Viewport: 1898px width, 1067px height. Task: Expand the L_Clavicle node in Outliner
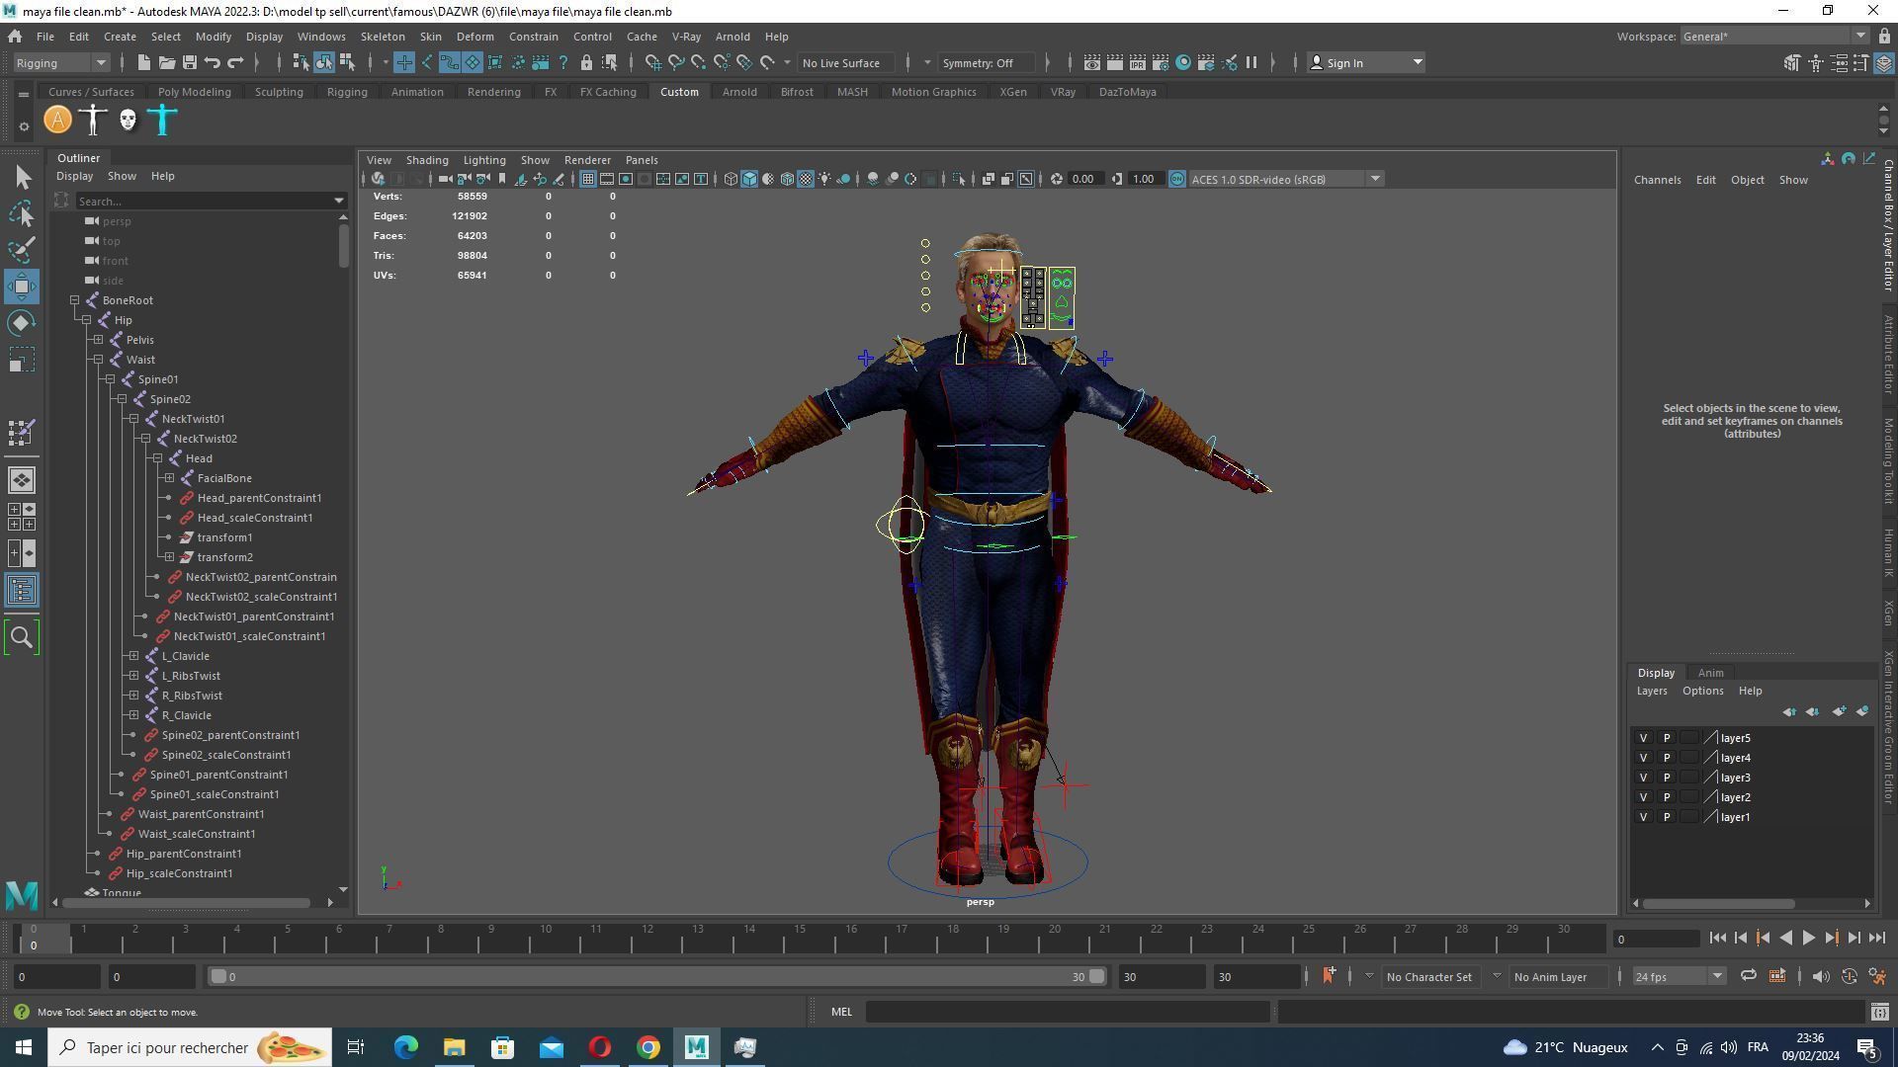point(133,656)
